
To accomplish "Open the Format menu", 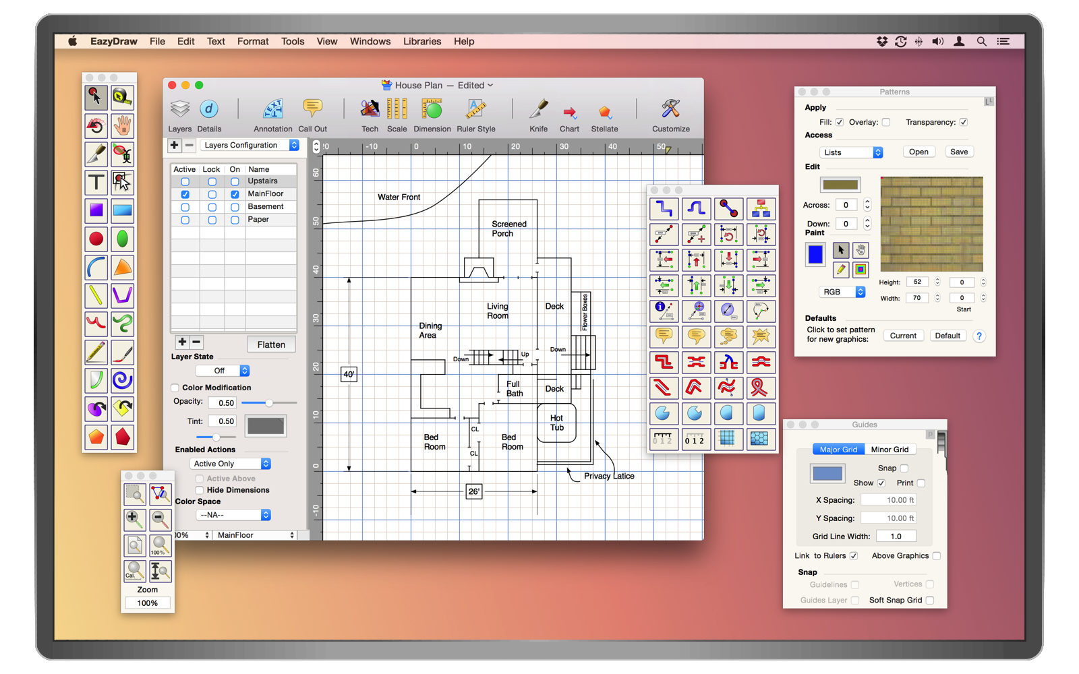I will (253, 41).
